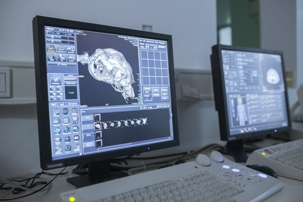Click the Filming button below the film grid

[156, 90]
